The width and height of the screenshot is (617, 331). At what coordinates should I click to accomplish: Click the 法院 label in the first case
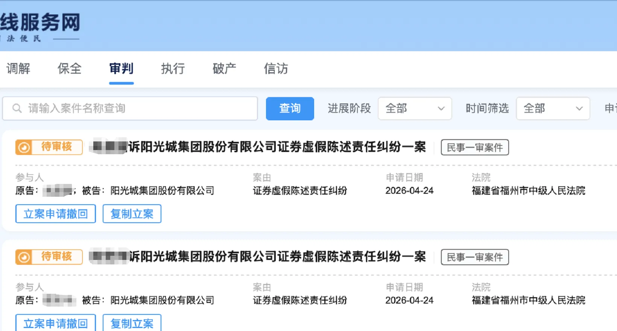point(481,178)
